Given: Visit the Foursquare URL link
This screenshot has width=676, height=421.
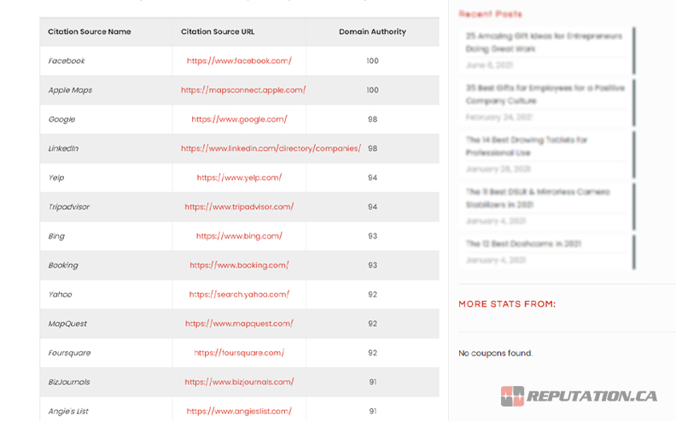Looking at the screenshot, I should pyautogui.click(x=239, y=353).
